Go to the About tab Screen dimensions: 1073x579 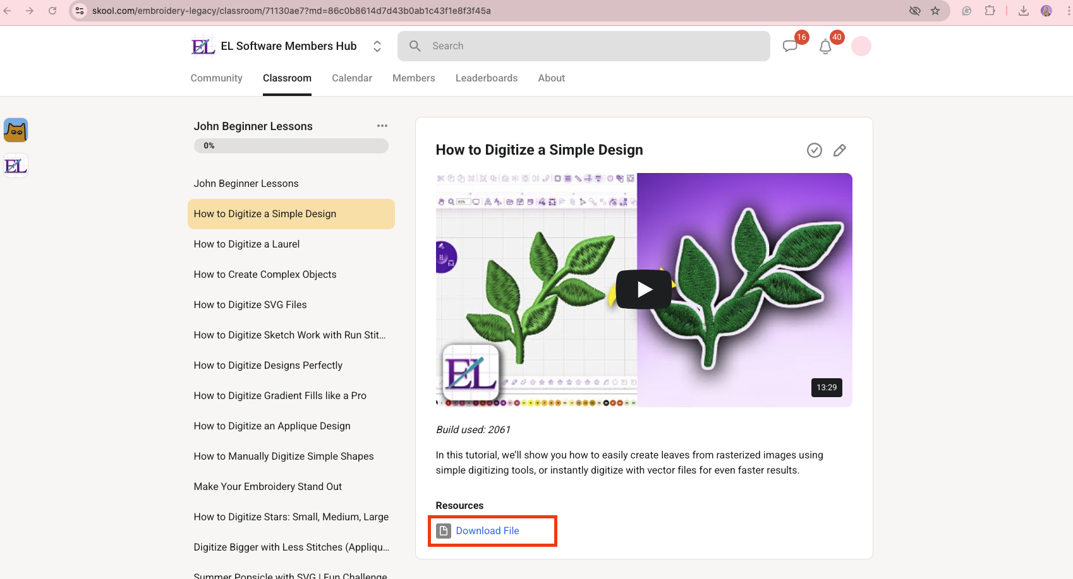tap(552, 78)
